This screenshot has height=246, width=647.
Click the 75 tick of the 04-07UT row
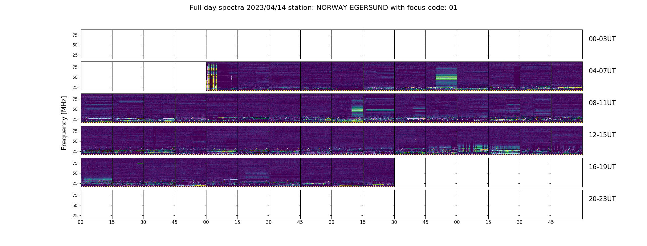point(75,67)
